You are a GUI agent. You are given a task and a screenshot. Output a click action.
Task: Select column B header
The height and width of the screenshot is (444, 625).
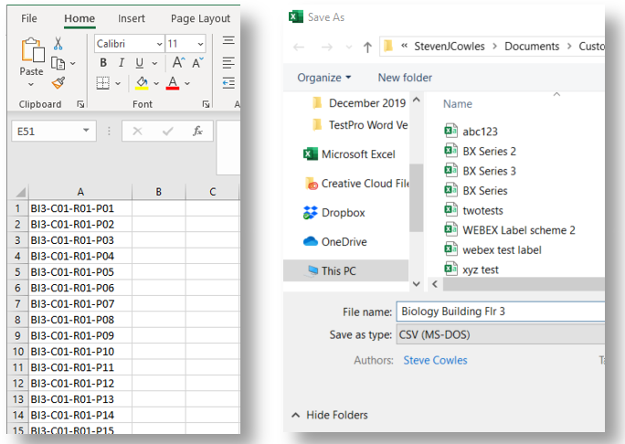(x=159, y=192)
